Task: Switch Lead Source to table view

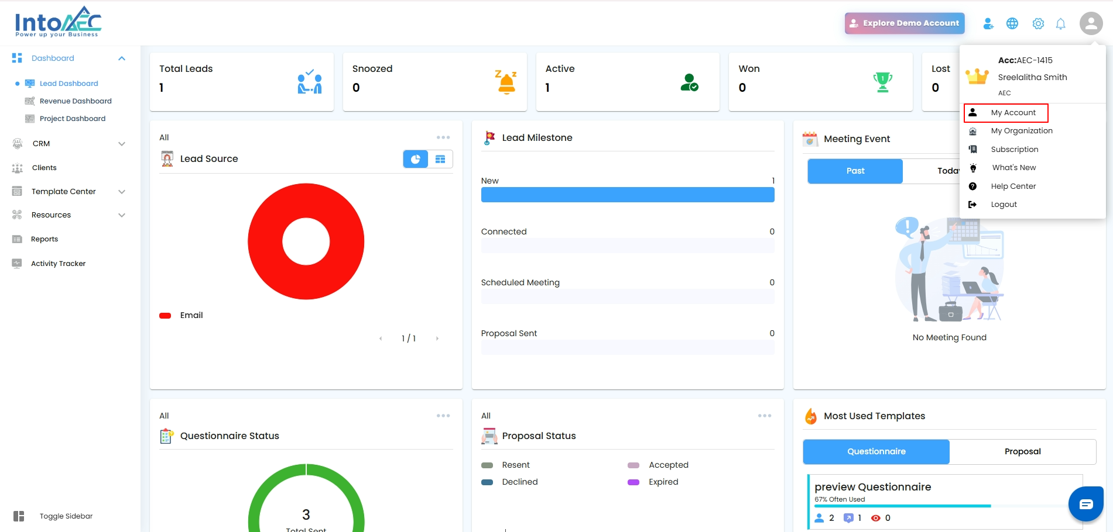Action: (440, 159)
